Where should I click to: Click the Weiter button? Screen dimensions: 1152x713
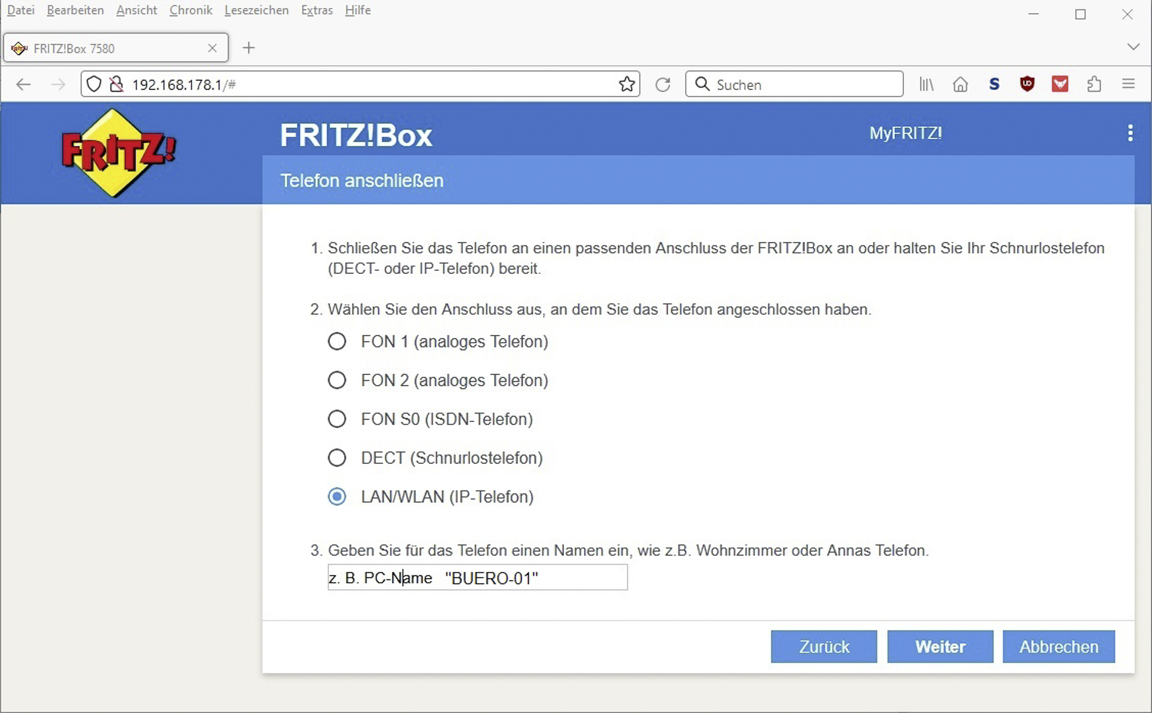[940, 646]
